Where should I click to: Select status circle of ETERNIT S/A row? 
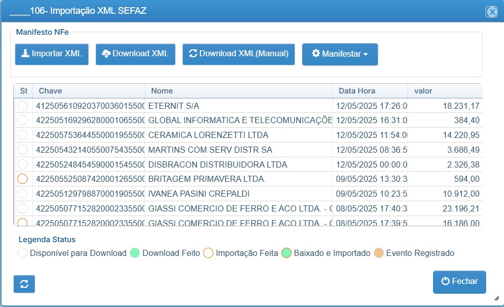click(x=22, y=106)
